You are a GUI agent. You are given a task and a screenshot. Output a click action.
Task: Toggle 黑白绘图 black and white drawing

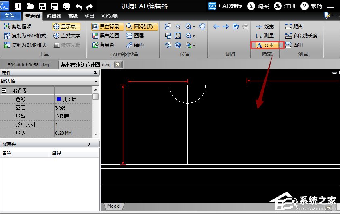[x=106, y=36]
